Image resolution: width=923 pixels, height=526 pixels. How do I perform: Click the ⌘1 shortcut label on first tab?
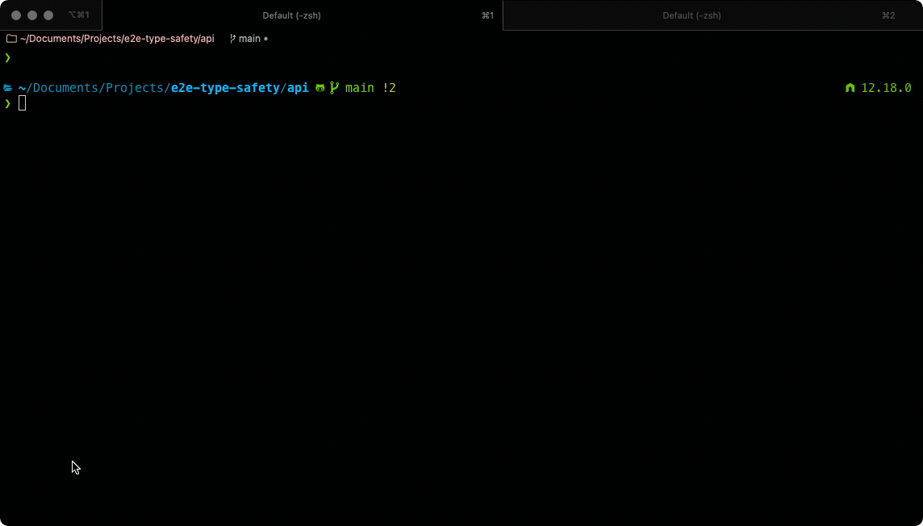(487, 15)
